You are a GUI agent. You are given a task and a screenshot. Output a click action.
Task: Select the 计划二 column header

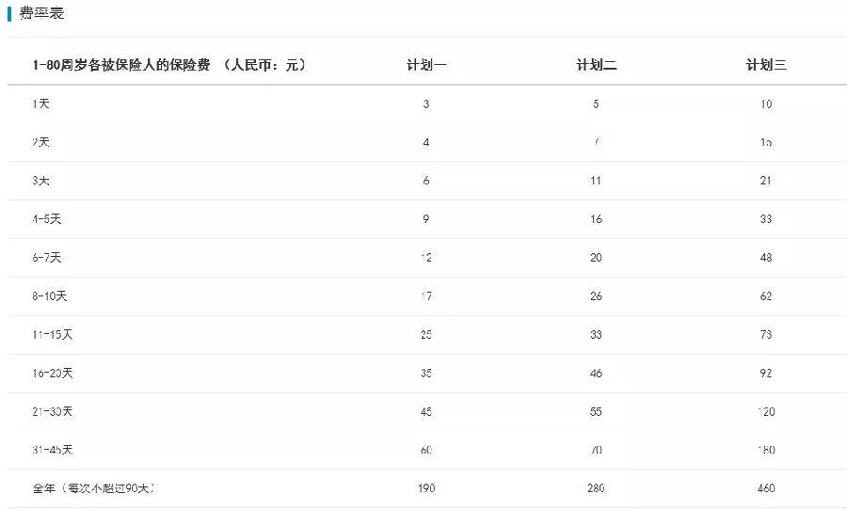(x=596, y=65)
